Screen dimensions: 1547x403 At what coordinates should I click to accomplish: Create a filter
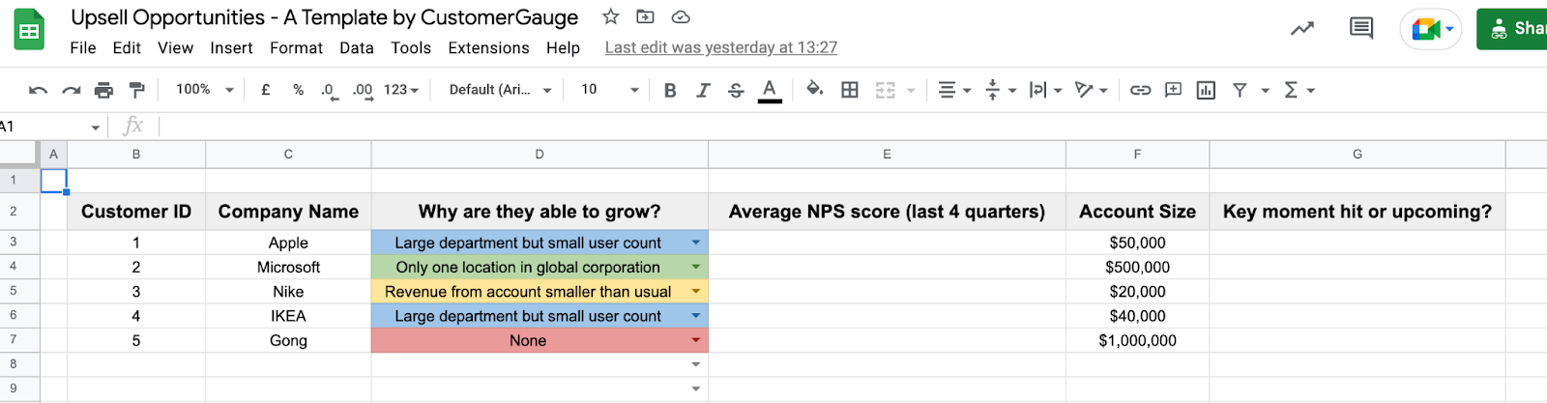(x=1240, y=90)
